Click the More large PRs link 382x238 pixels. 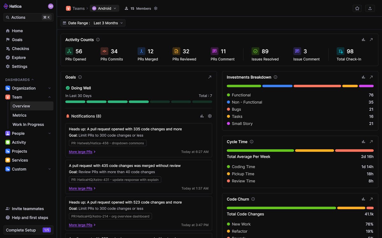point(80,152)
